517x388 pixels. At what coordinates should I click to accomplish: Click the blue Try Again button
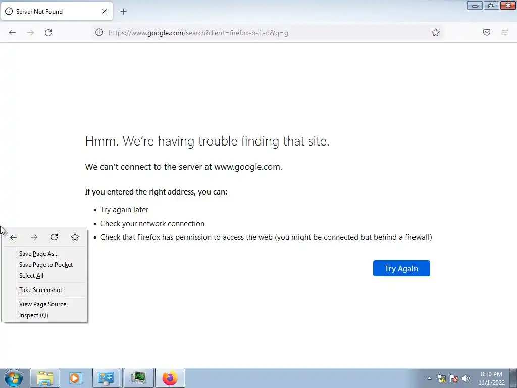tap(401, 268)
